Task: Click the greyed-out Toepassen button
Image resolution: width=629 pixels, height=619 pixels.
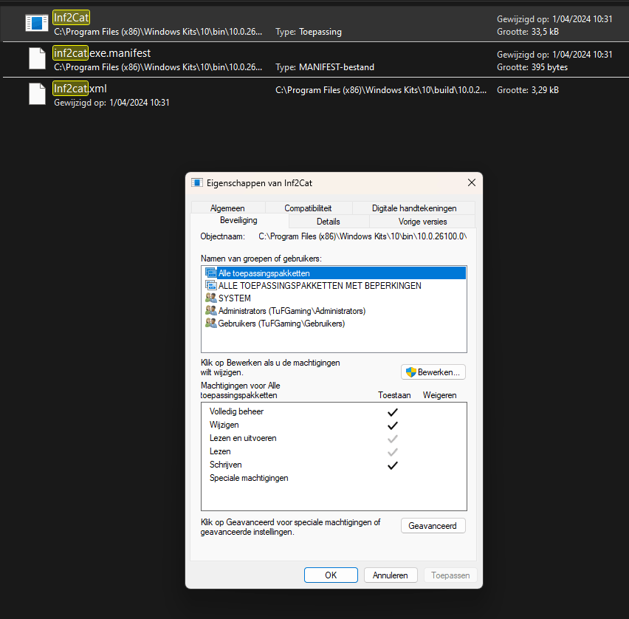Action: pyautogui.click(x=450, y=575)
